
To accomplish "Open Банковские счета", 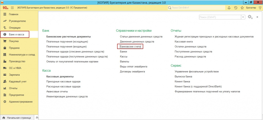I will (130, 46).
